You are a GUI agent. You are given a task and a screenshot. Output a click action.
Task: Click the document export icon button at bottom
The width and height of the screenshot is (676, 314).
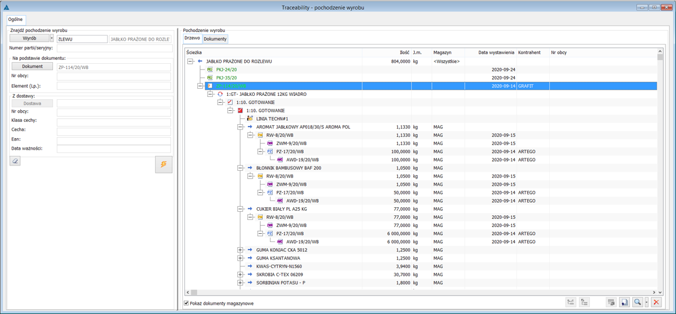coord(624,302)
